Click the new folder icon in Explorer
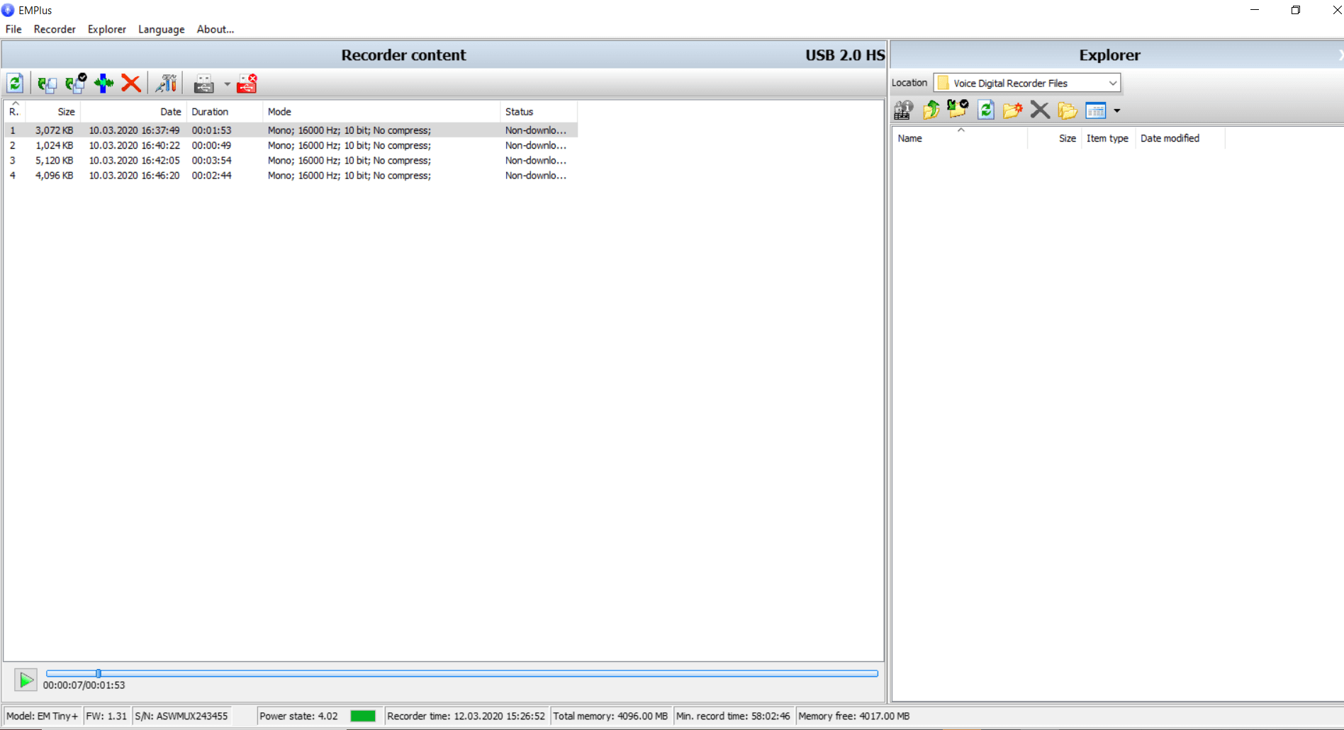1344x730 pixels. (1012, 110)
